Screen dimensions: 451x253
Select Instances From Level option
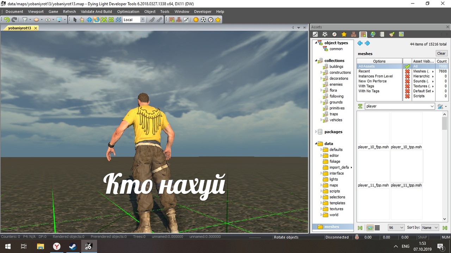[x=379, y=76]
